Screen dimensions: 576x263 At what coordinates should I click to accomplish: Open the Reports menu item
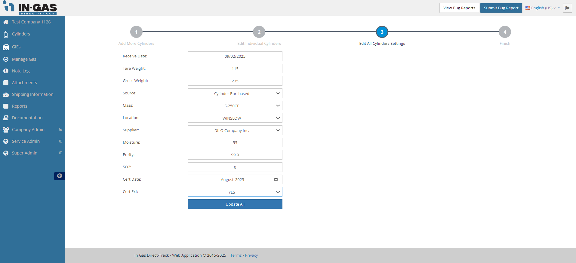coord(20,106)
